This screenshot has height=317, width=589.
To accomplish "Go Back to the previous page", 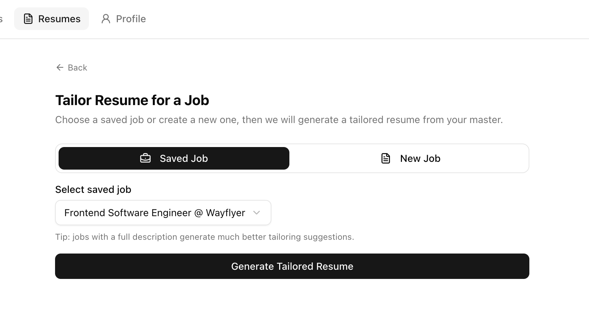I will 71,67.
